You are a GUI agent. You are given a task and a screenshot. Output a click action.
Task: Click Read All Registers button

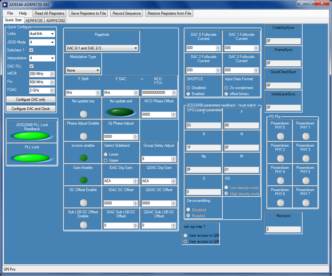click(49, 13)
